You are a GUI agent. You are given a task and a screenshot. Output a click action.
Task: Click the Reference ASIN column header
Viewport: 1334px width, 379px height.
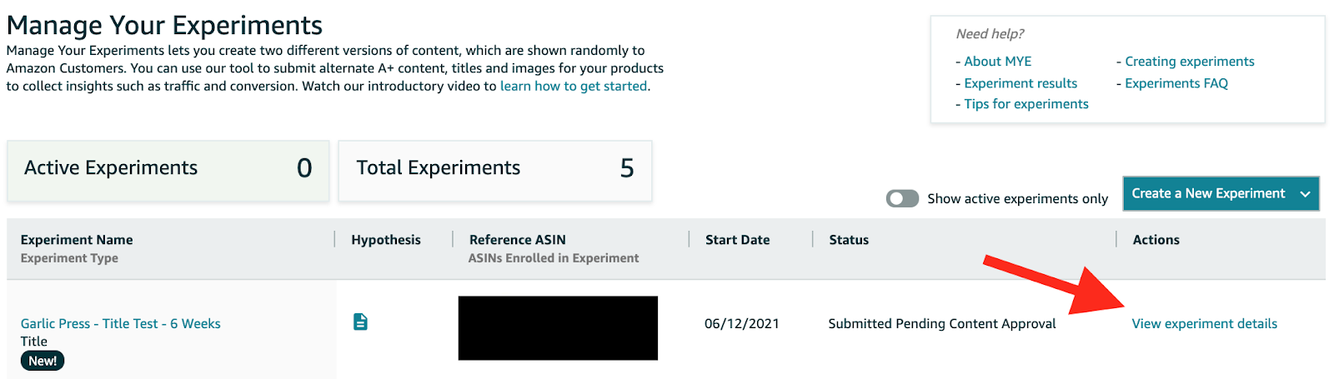pyautogui.click(x=517, y=240)
